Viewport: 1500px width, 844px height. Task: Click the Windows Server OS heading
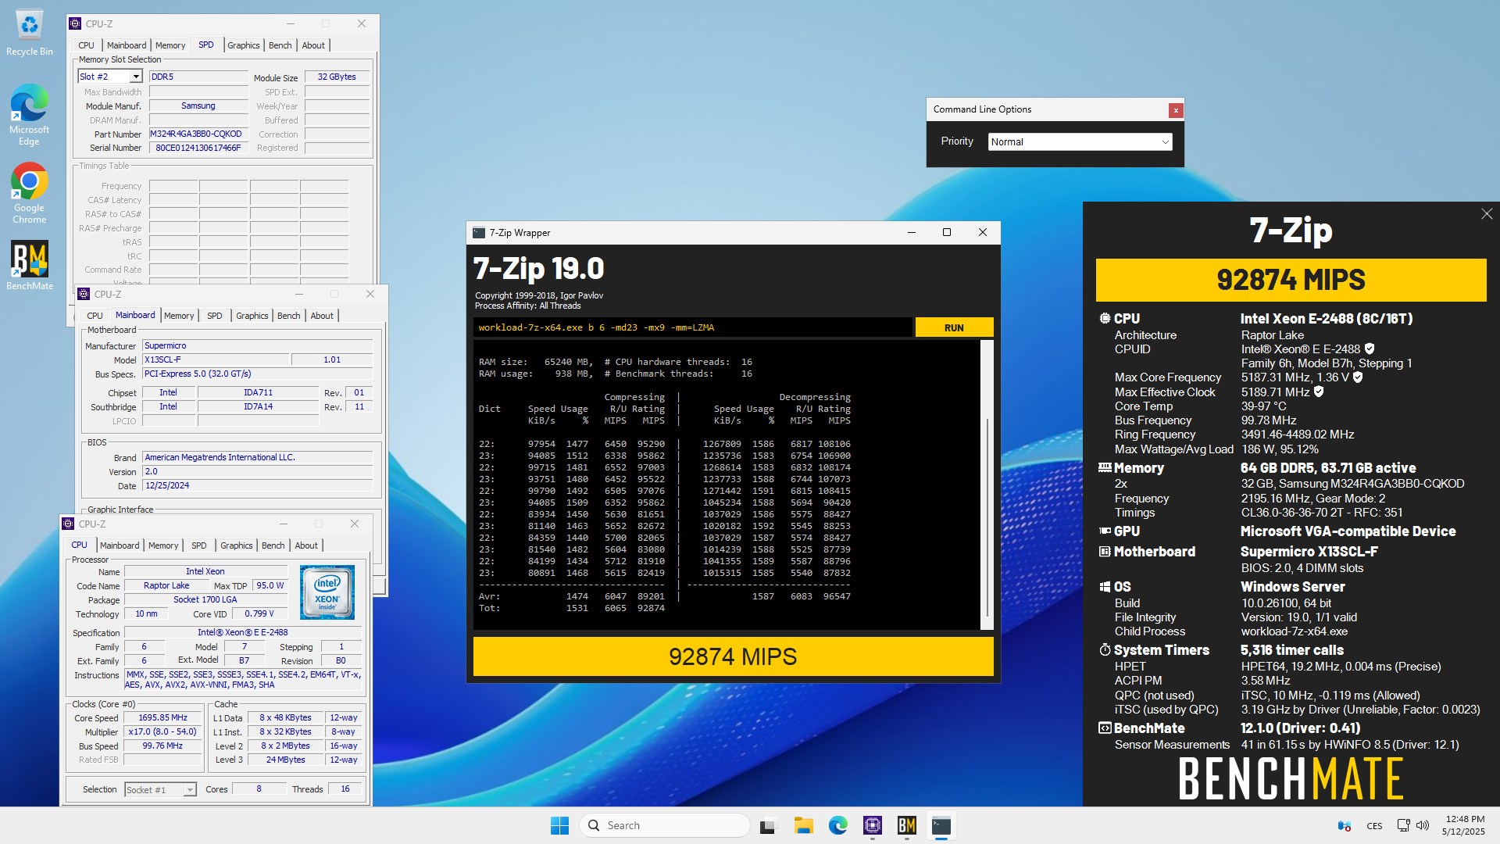[1293, 587]
